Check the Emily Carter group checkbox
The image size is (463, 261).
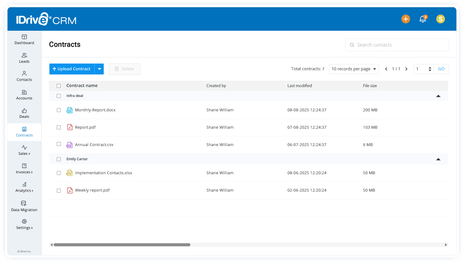59,159
